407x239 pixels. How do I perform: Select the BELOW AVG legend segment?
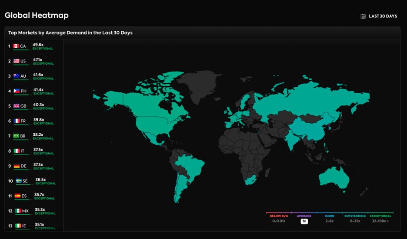(x=279, y=216)
